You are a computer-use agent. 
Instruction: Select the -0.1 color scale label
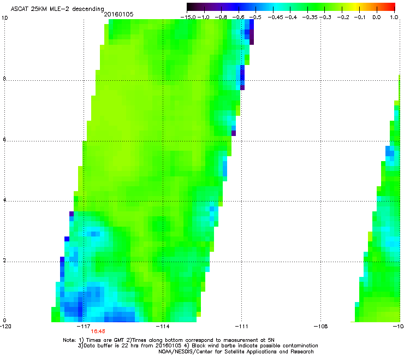[360, 17]
